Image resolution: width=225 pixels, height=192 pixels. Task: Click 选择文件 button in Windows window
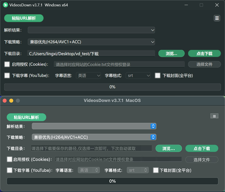click(x=204, y=64)
